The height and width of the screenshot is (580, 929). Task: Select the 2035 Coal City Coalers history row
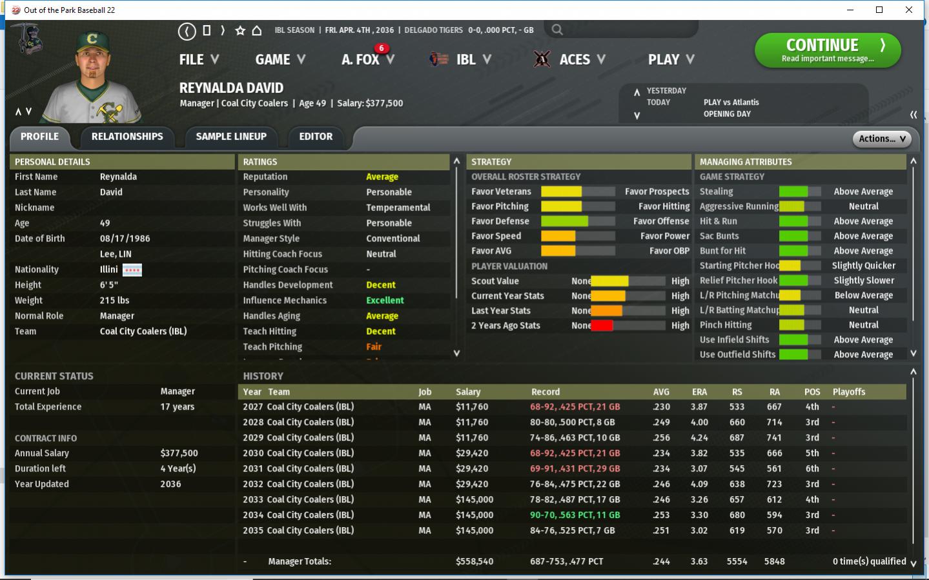click(x=572, y=531)
